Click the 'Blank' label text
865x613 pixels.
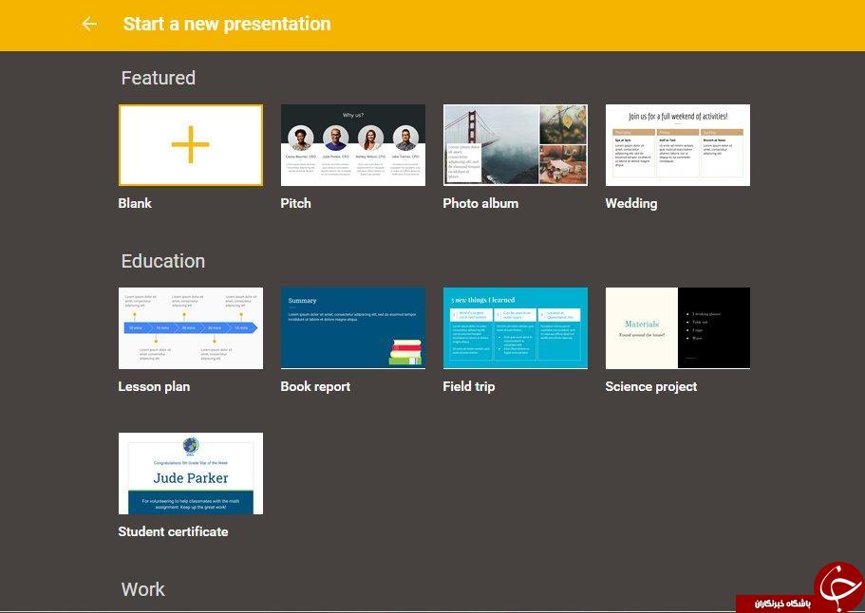click(135, 203)
